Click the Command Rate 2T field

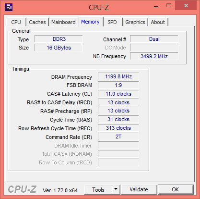118,137
